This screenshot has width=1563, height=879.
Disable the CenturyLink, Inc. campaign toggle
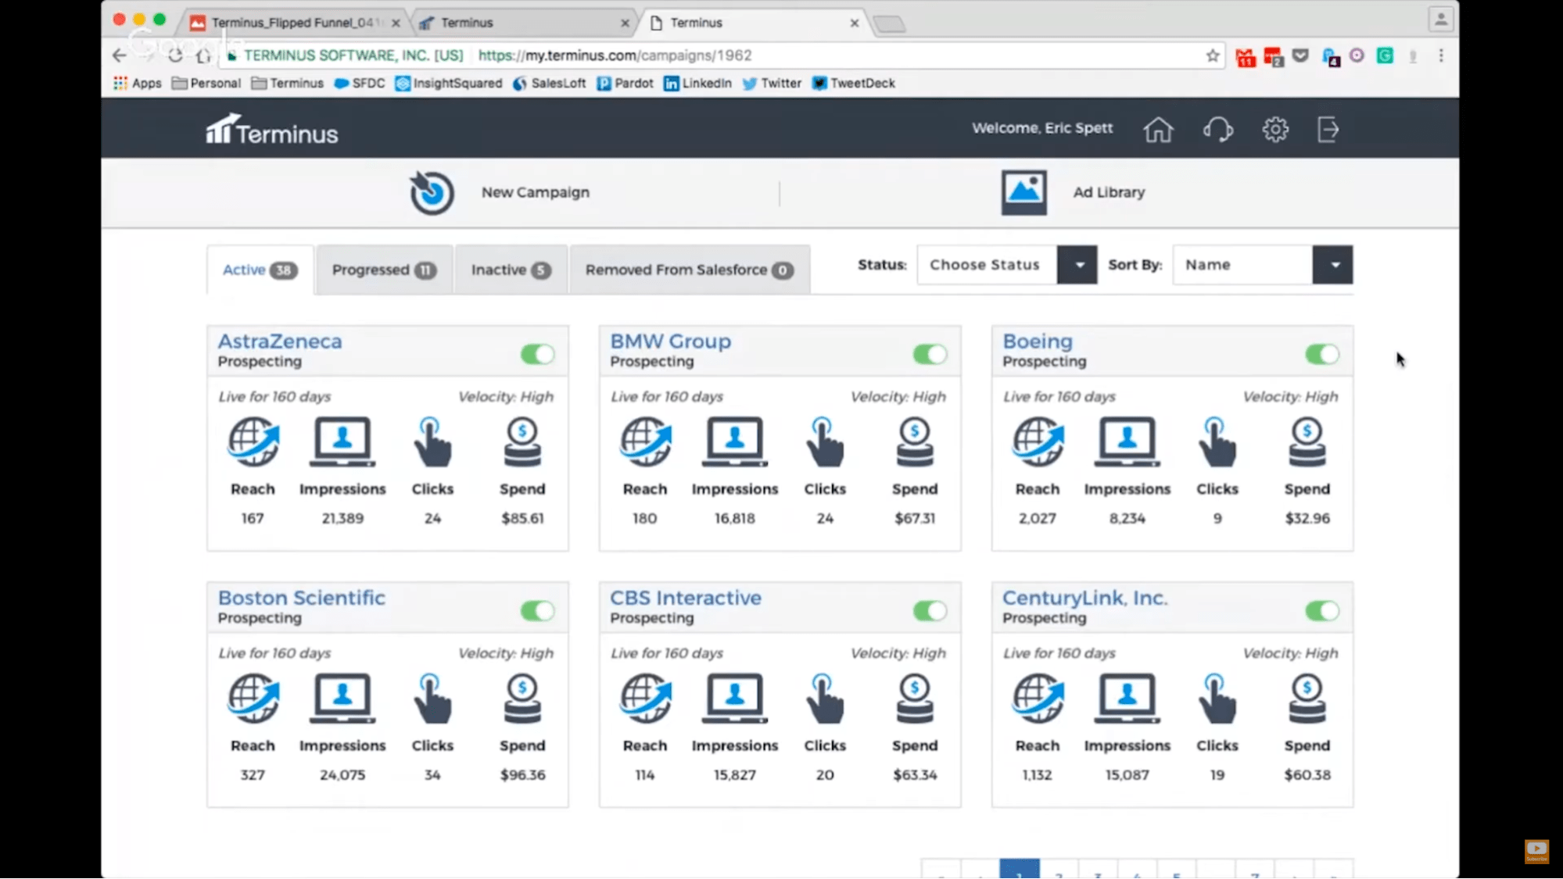click(1321, 611)
